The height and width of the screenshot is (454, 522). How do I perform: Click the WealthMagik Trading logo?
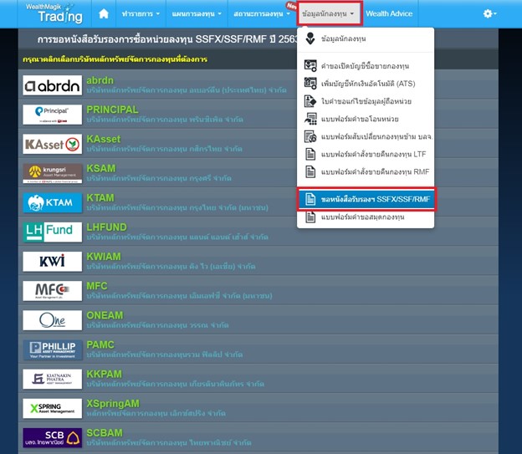pos(54,13)
